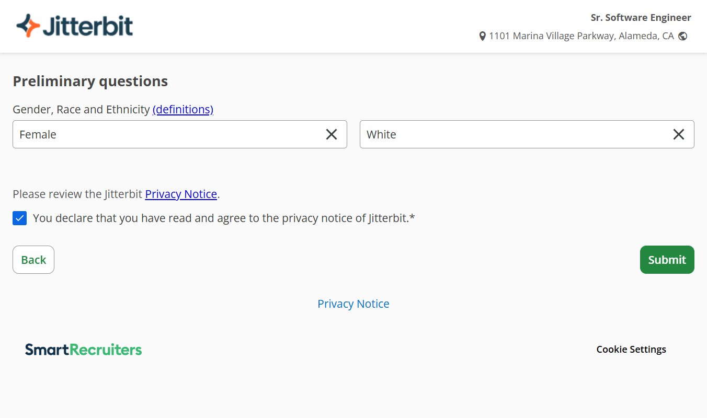
Task: Open the Jitterbit Privacy Notice inline link
Action: (181, 194)
